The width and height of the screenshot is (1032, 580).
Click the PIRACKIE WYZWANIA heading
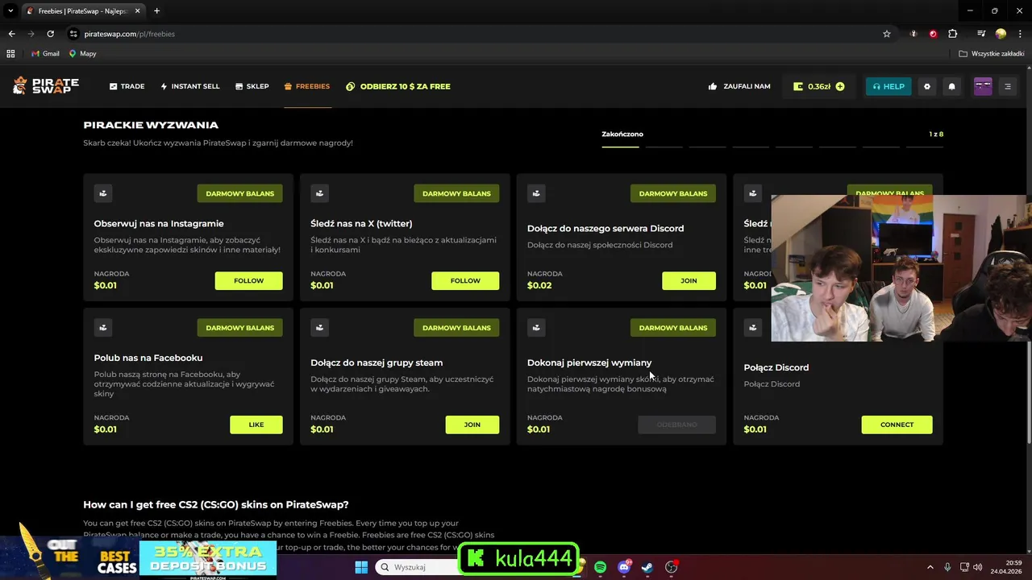coord(151,125)
